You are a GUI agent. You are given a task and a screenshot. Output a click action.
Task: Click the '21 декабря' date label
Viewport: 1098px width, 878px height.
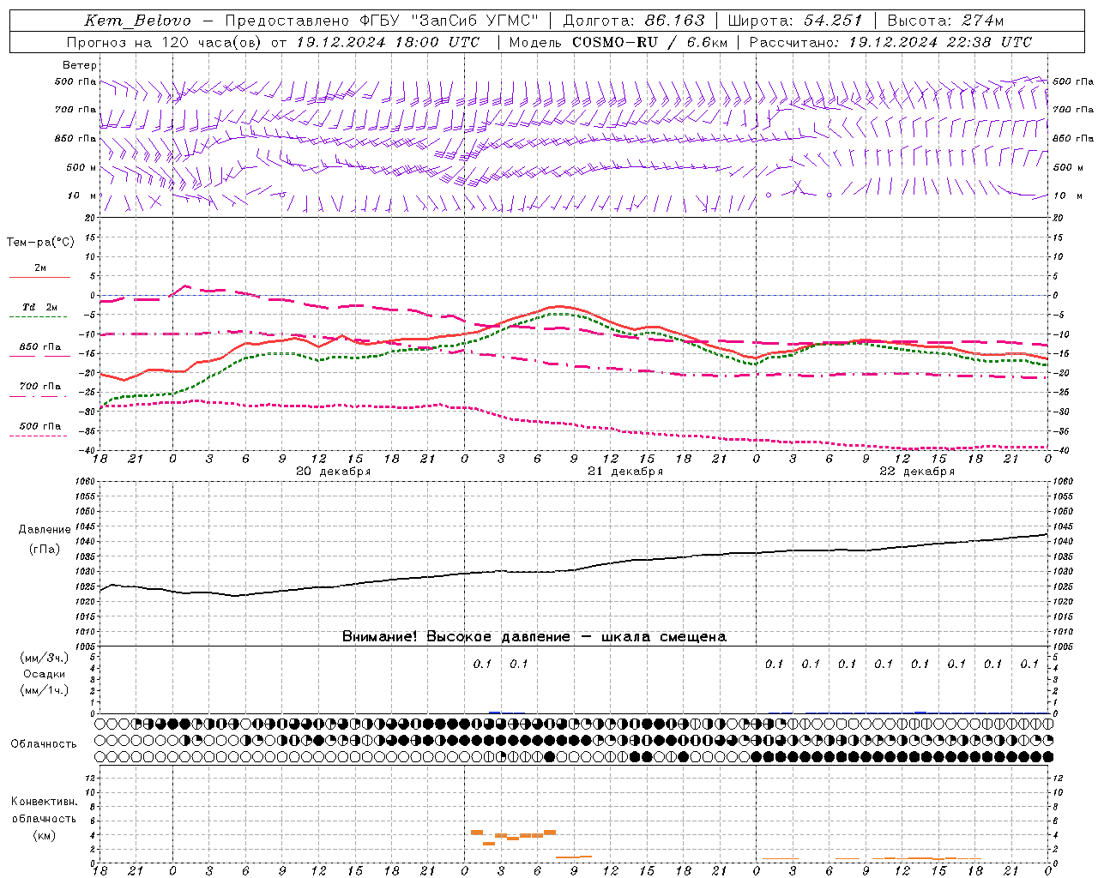coord(625,472)
